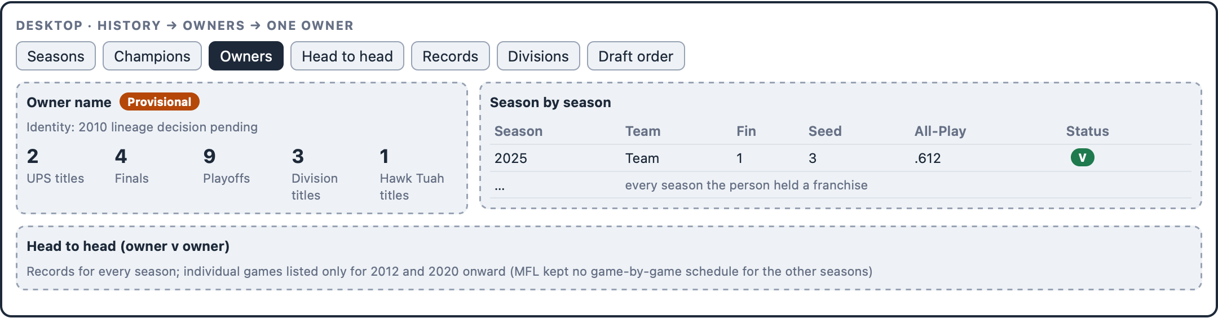This screenshot has height=318, width=1218.
Task: Click the Fin column header
Action: pos(746,131)
